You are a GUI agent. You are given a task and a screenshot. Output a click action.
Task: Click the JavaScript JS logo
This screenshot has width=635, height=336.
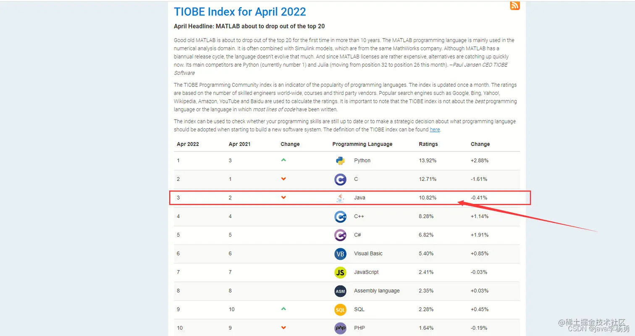(340, 272)
